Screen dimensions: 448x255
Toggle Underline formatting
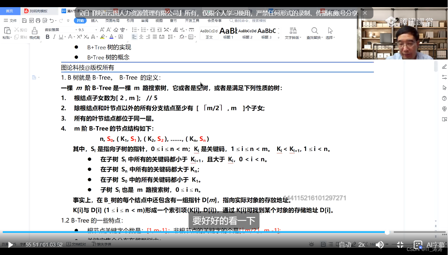pyautogui.click(x=61, y=37)
